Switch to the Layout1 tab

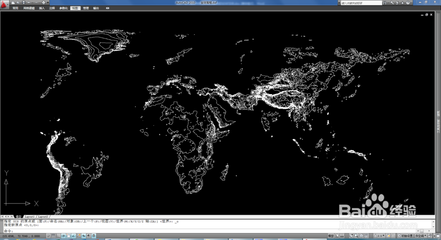(30, 216)
